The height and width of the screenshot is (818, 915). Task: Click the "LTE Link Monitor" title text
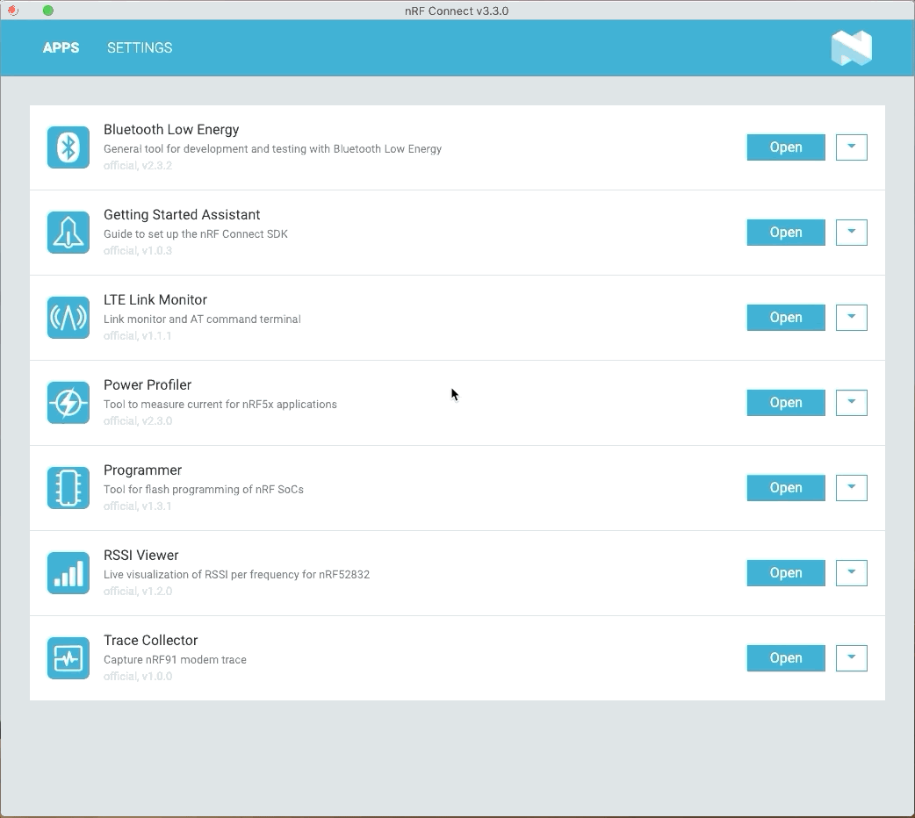click(x=155, y=300)
